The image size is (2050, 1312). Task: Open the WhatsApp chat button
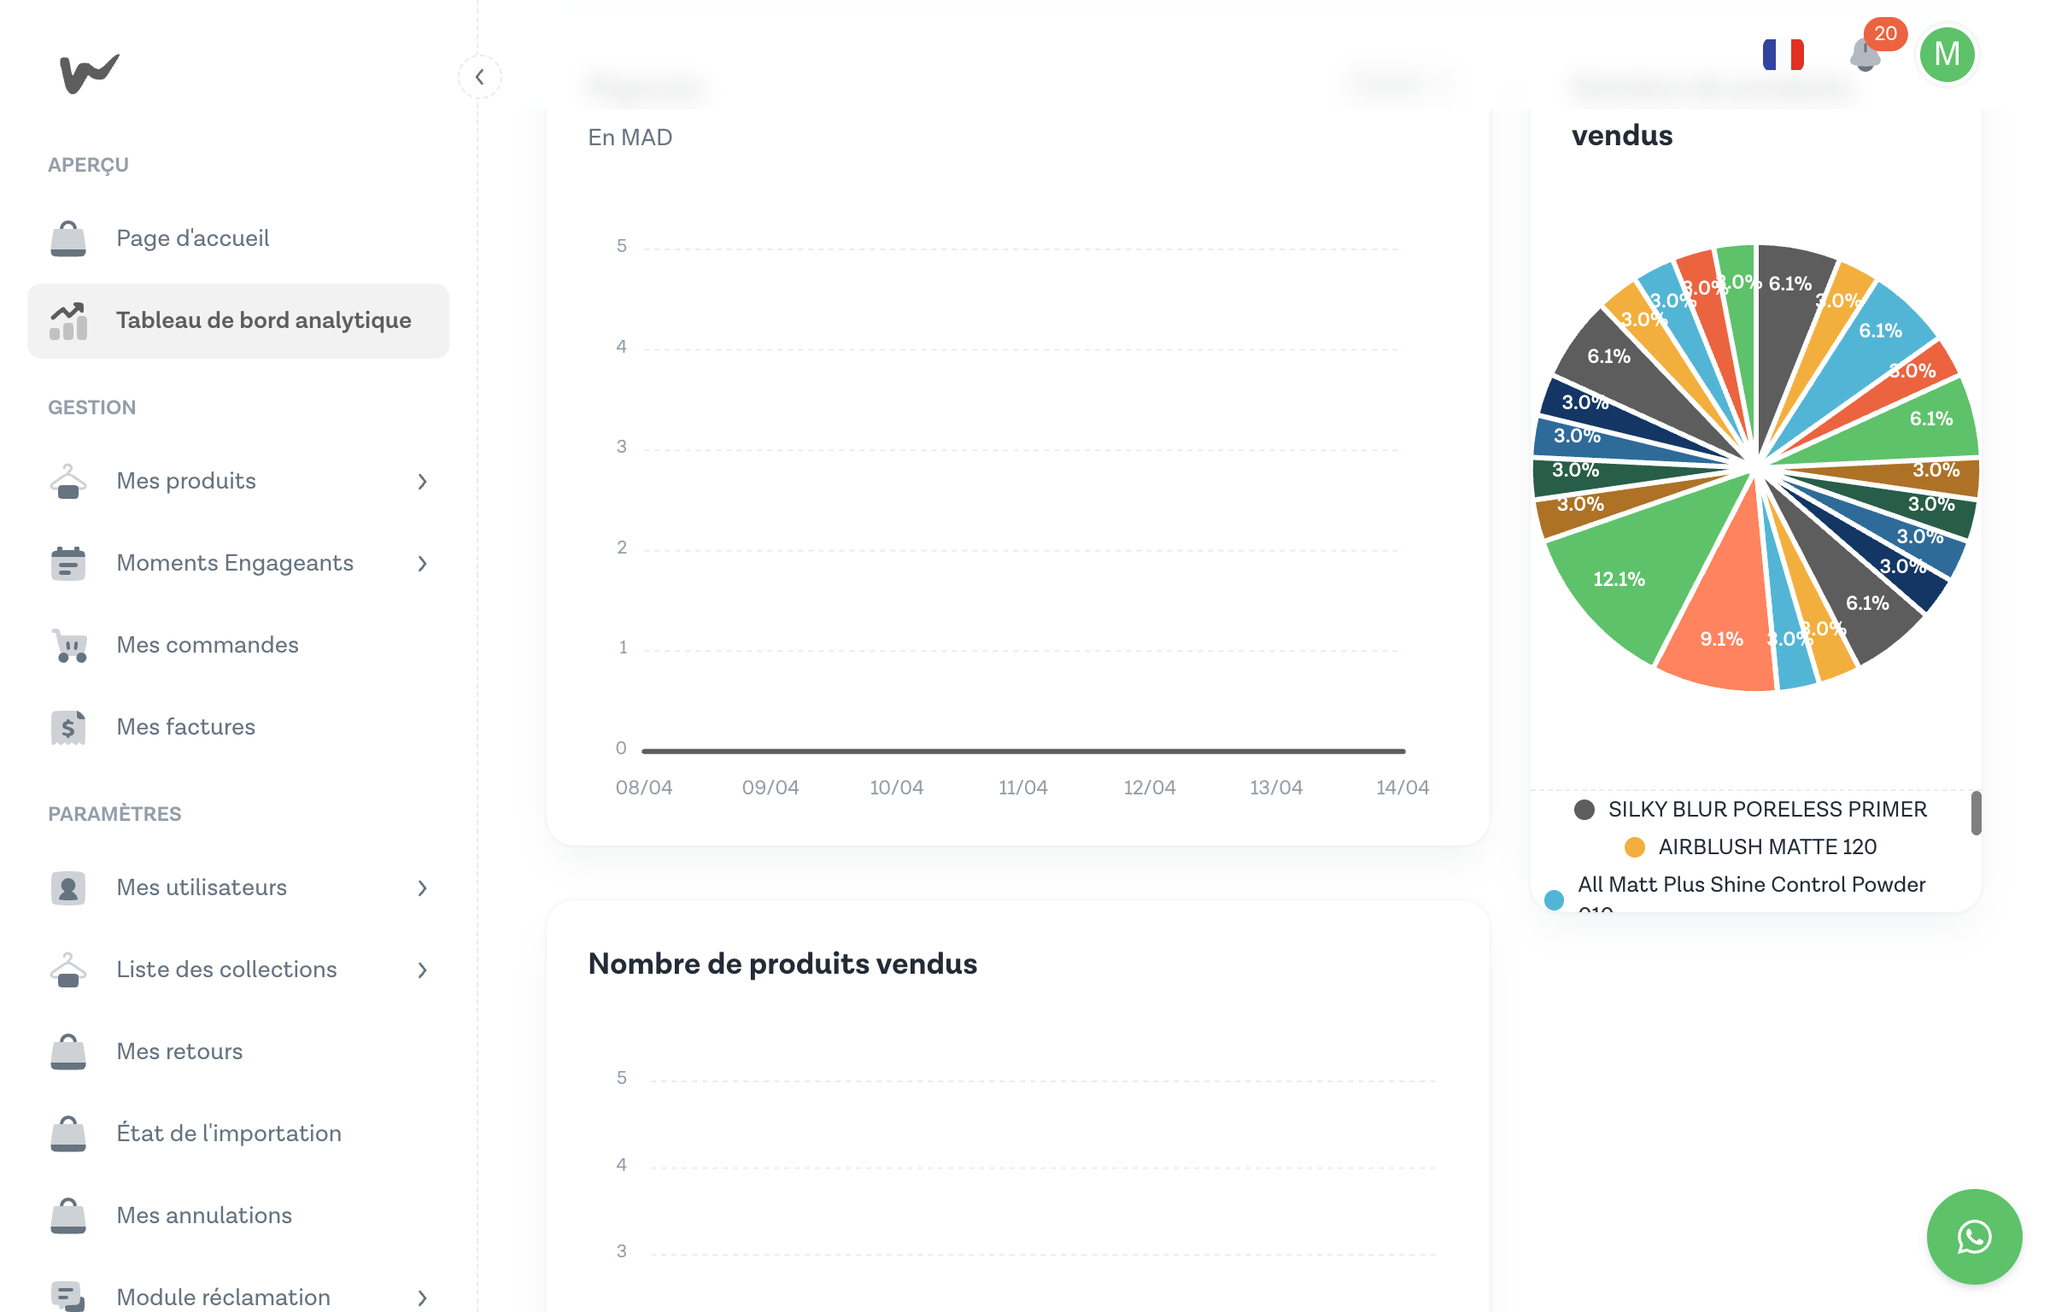[1973, 1236]
